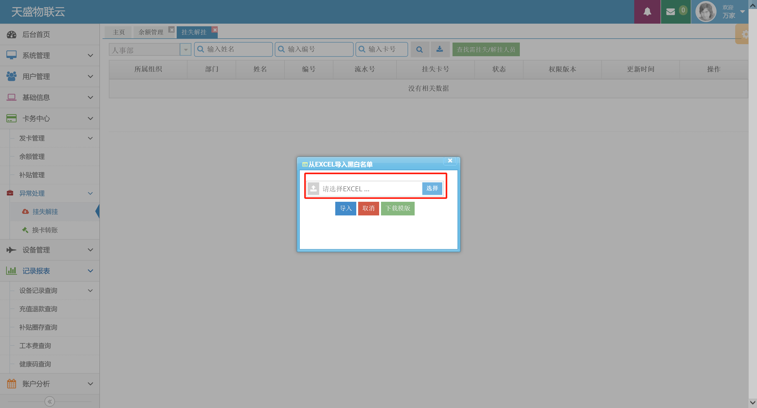Click the 导入 button
This screenshot has width=757, height=408.
click(x=346, y=208)
